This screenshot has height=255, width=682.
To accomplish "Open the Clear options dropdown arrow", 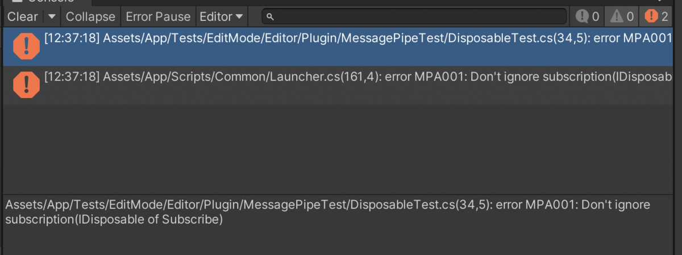I will [52, 17].
